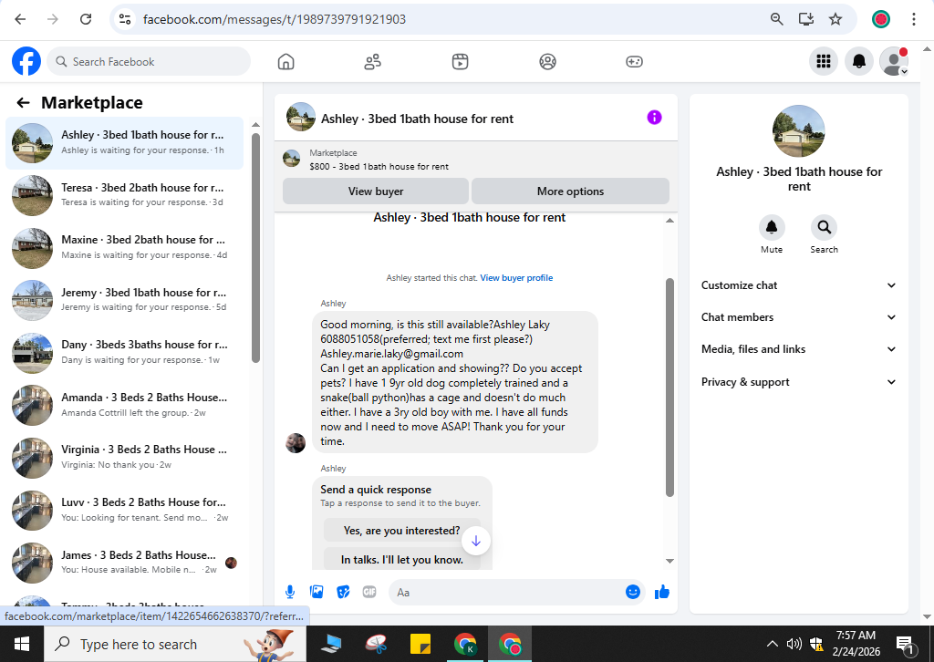Image resolution: width=934 pixels, height=662 pixels.
Task: Open Teresa 3bed 2bath conversation
Action: point(124,195)
